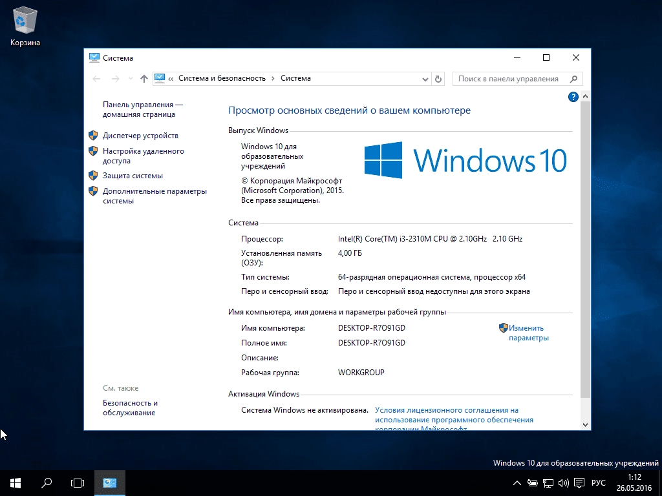Open the Windows Start menu

pyautogui.click(x=16, y=483)
